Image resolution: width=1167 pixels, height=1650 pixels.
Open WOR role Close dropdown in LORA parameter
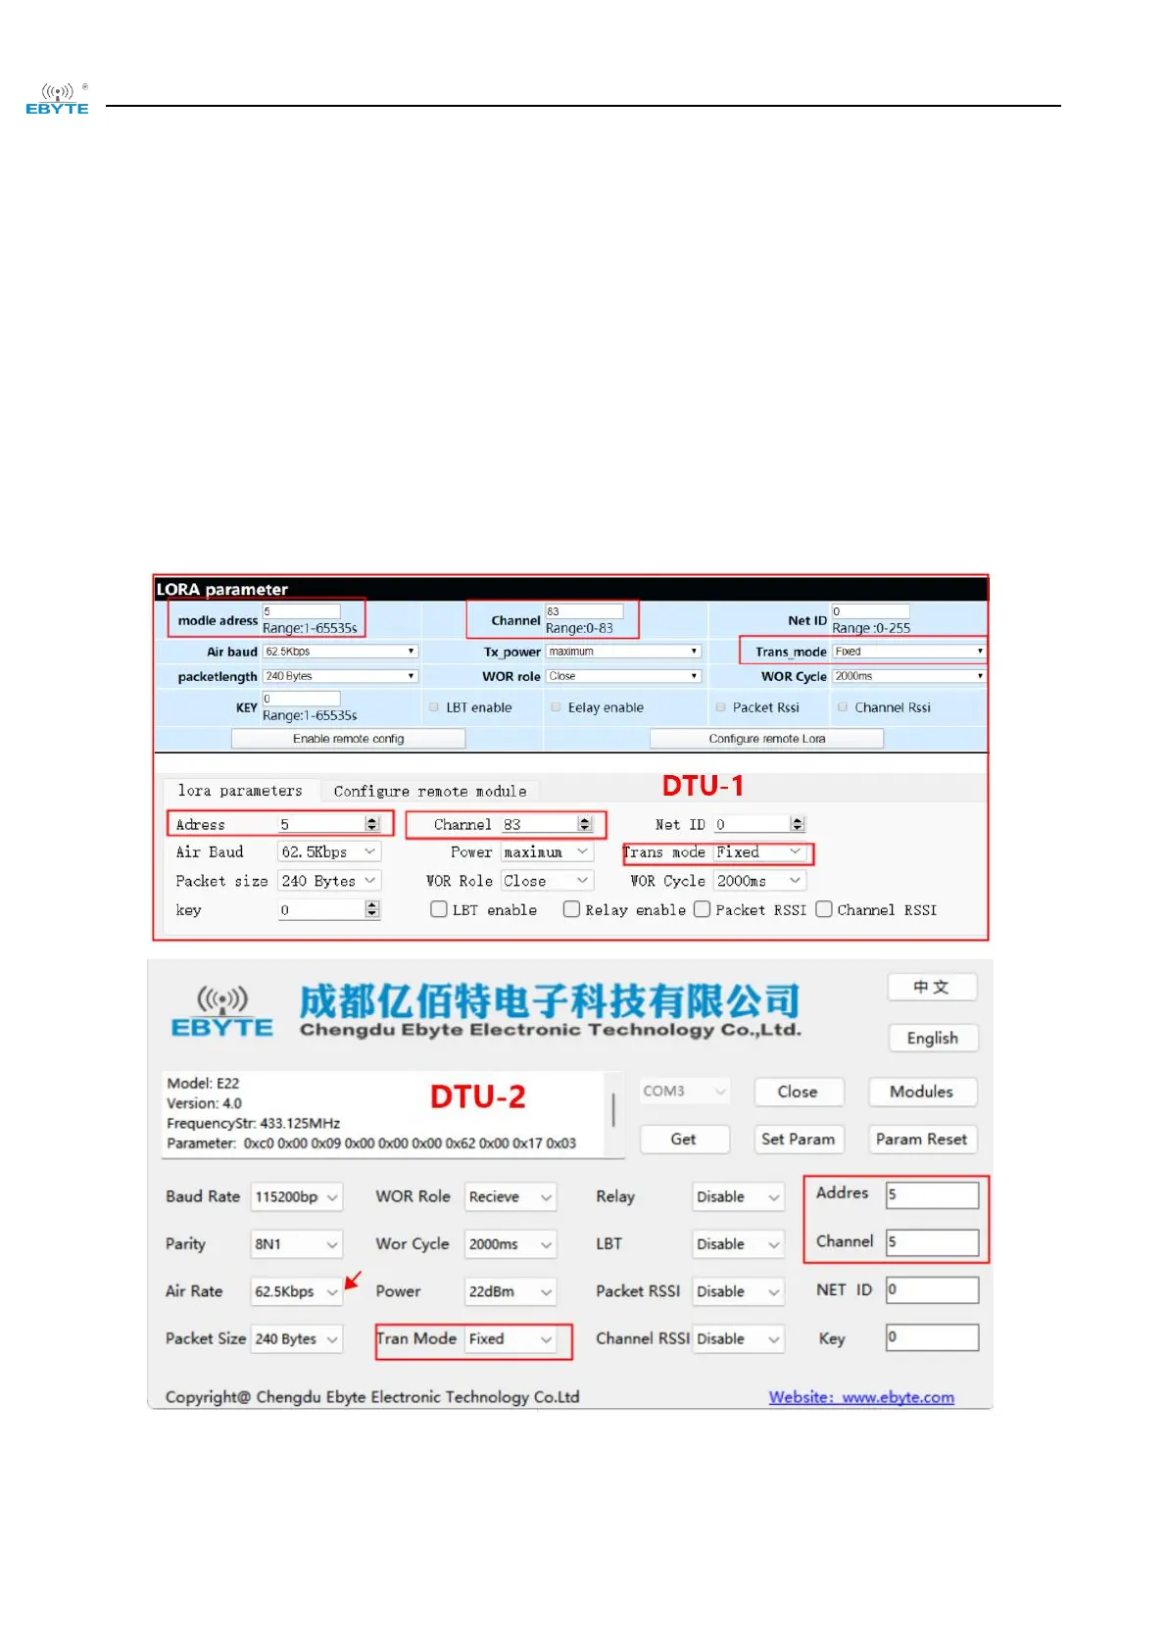(623, 676)
